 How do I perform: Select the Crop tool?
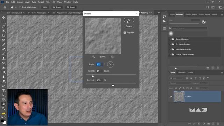click(x=3, y=36)
